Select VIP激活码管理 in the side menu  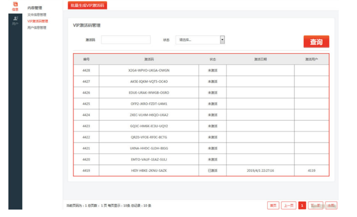click(38, 21)
